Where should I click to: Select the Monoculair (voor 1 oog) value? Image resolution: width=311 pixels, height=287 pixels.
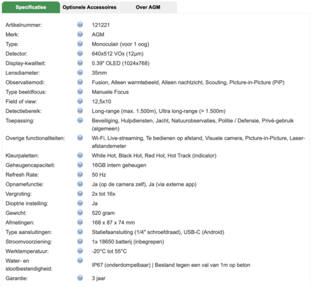tap(120, 44)
